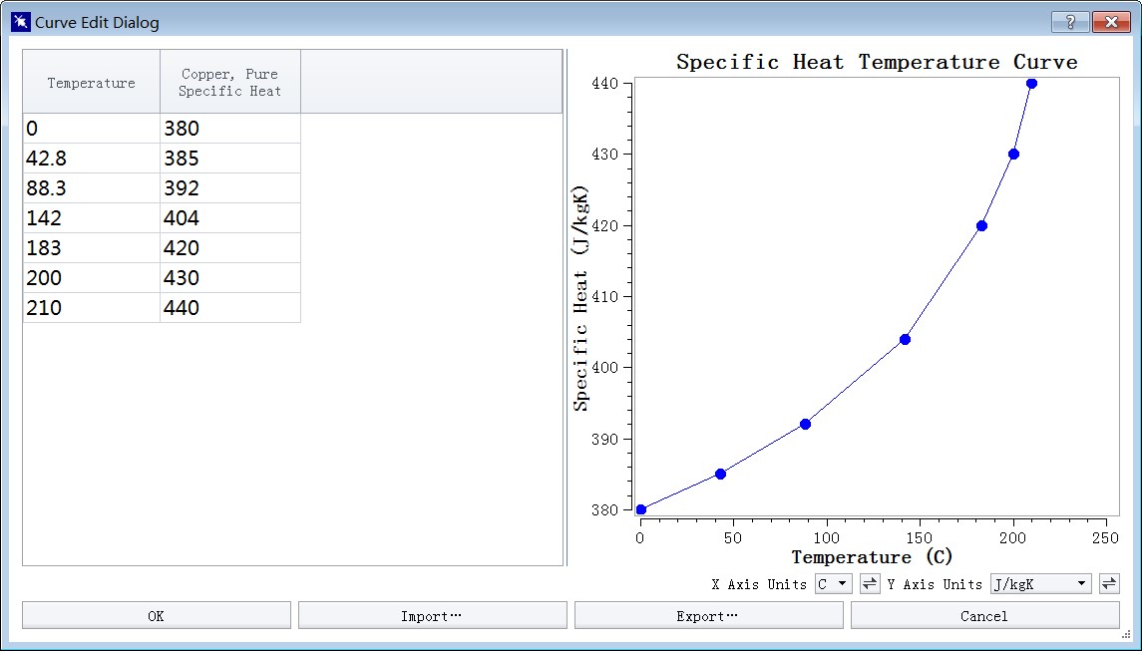
Task: Click temperature cell with value 42.8
Action: click(x=91, y=159)
